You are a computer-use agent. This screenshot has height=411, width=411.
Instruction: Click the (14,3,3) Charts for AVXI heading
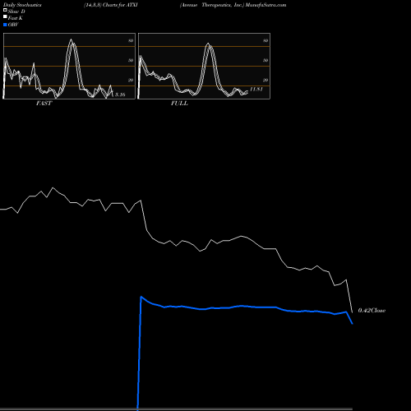(111, 5)
